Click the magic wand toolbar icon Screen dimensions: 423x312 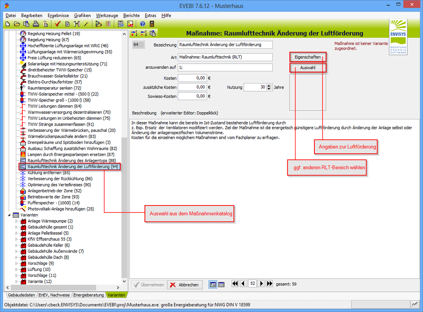(86, 24)
